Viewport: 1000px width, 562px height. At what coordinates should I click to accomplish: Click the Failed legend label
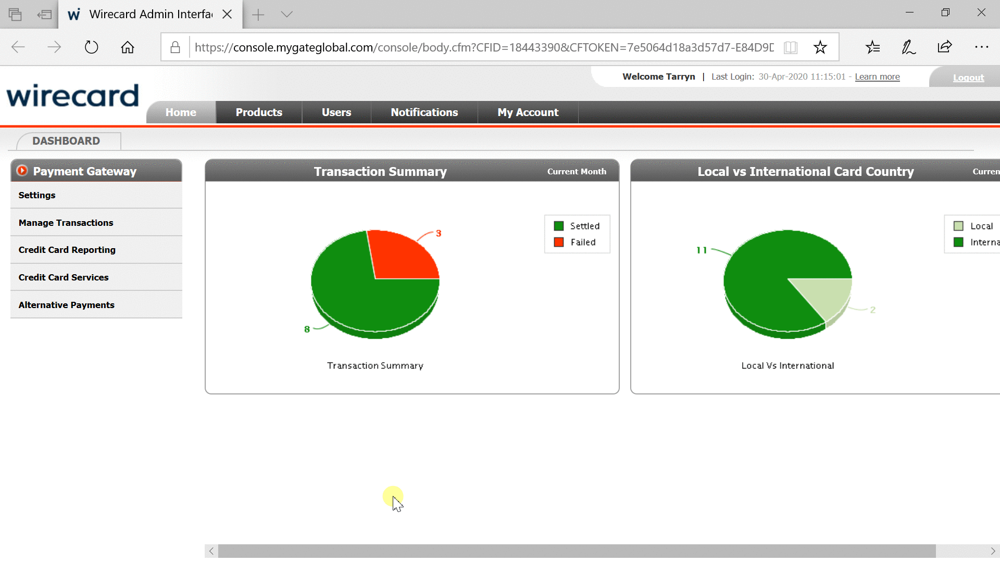point(583,242)
